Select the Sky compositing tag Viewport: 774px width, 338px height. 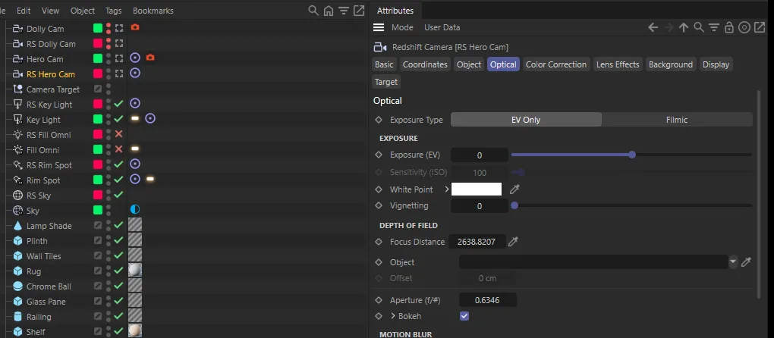pos(135,210)
